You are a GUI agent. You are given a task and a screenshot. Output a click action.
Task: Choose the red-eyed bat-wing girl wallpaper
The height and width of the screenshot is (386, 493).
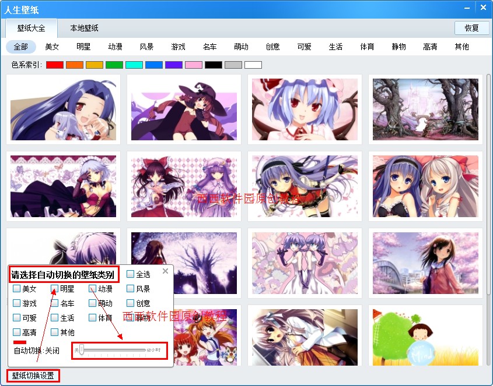(x=305, y=109)
